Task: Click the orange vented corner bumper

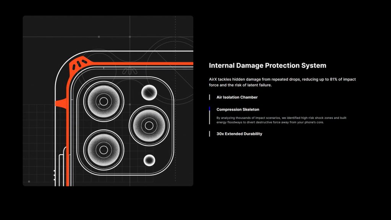Action: tap(79, 65)
